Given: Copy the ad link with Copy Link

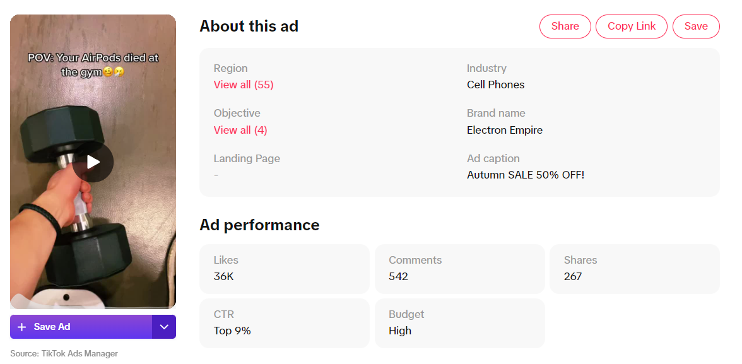Looking at the screenshot, I should tap(631, 26).
